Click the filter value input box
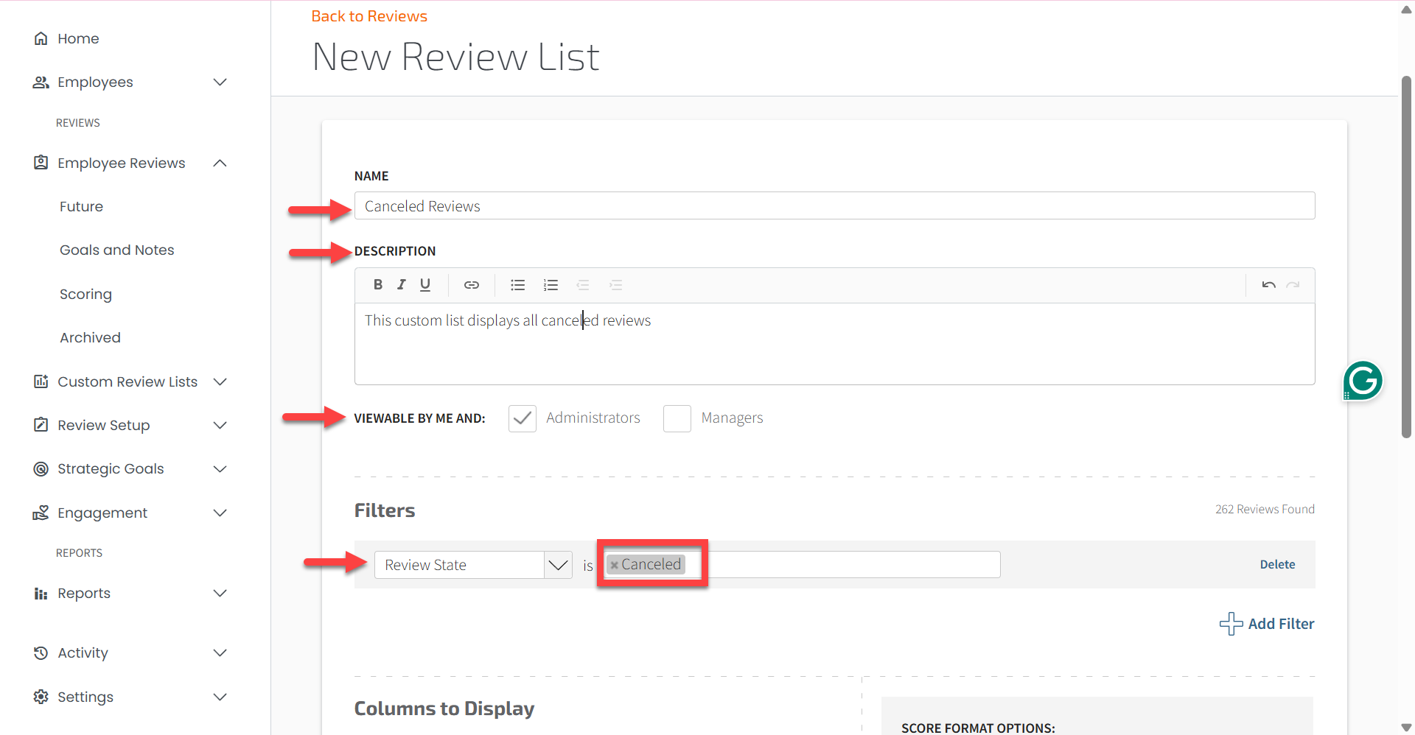 (800, 565)
